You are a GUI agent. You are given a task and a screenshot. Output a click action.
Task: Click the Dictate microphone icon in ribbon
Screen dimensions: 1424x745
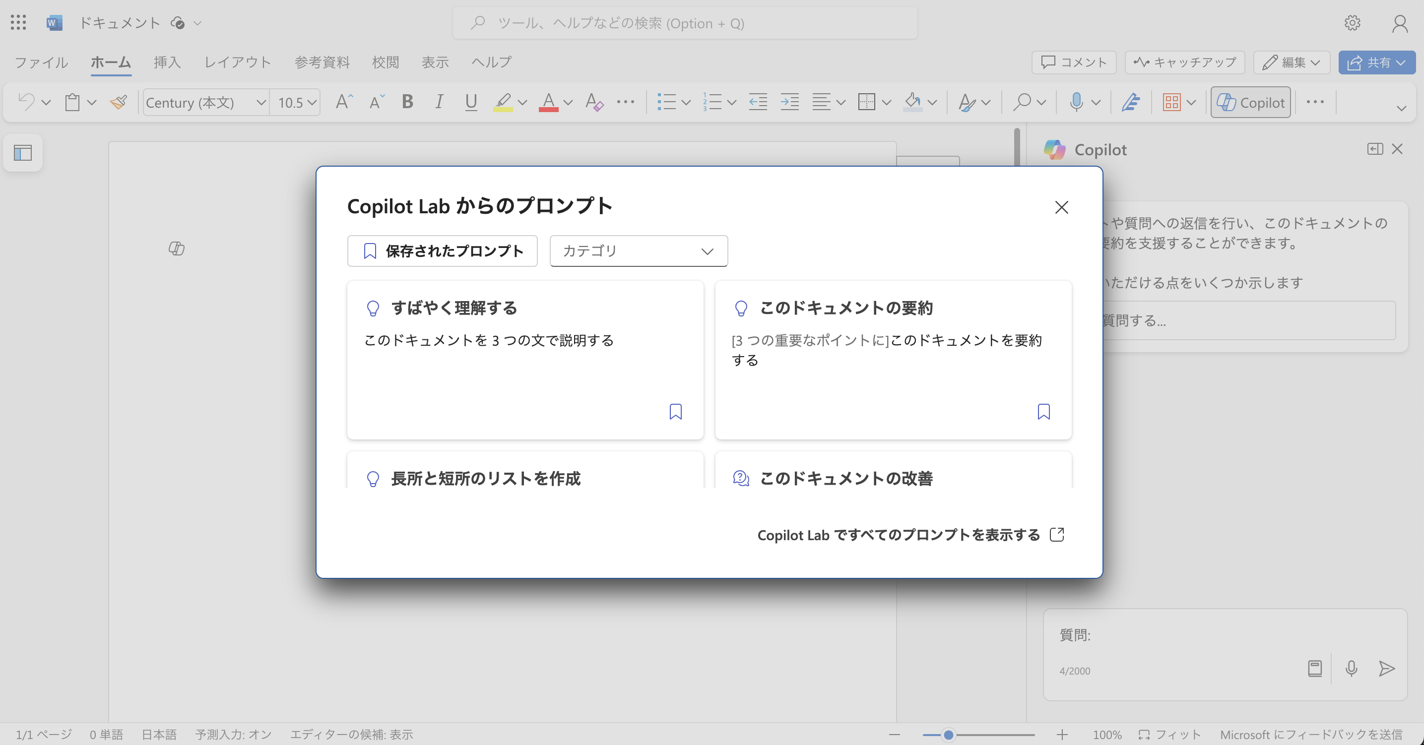[x=1076, y=102]
